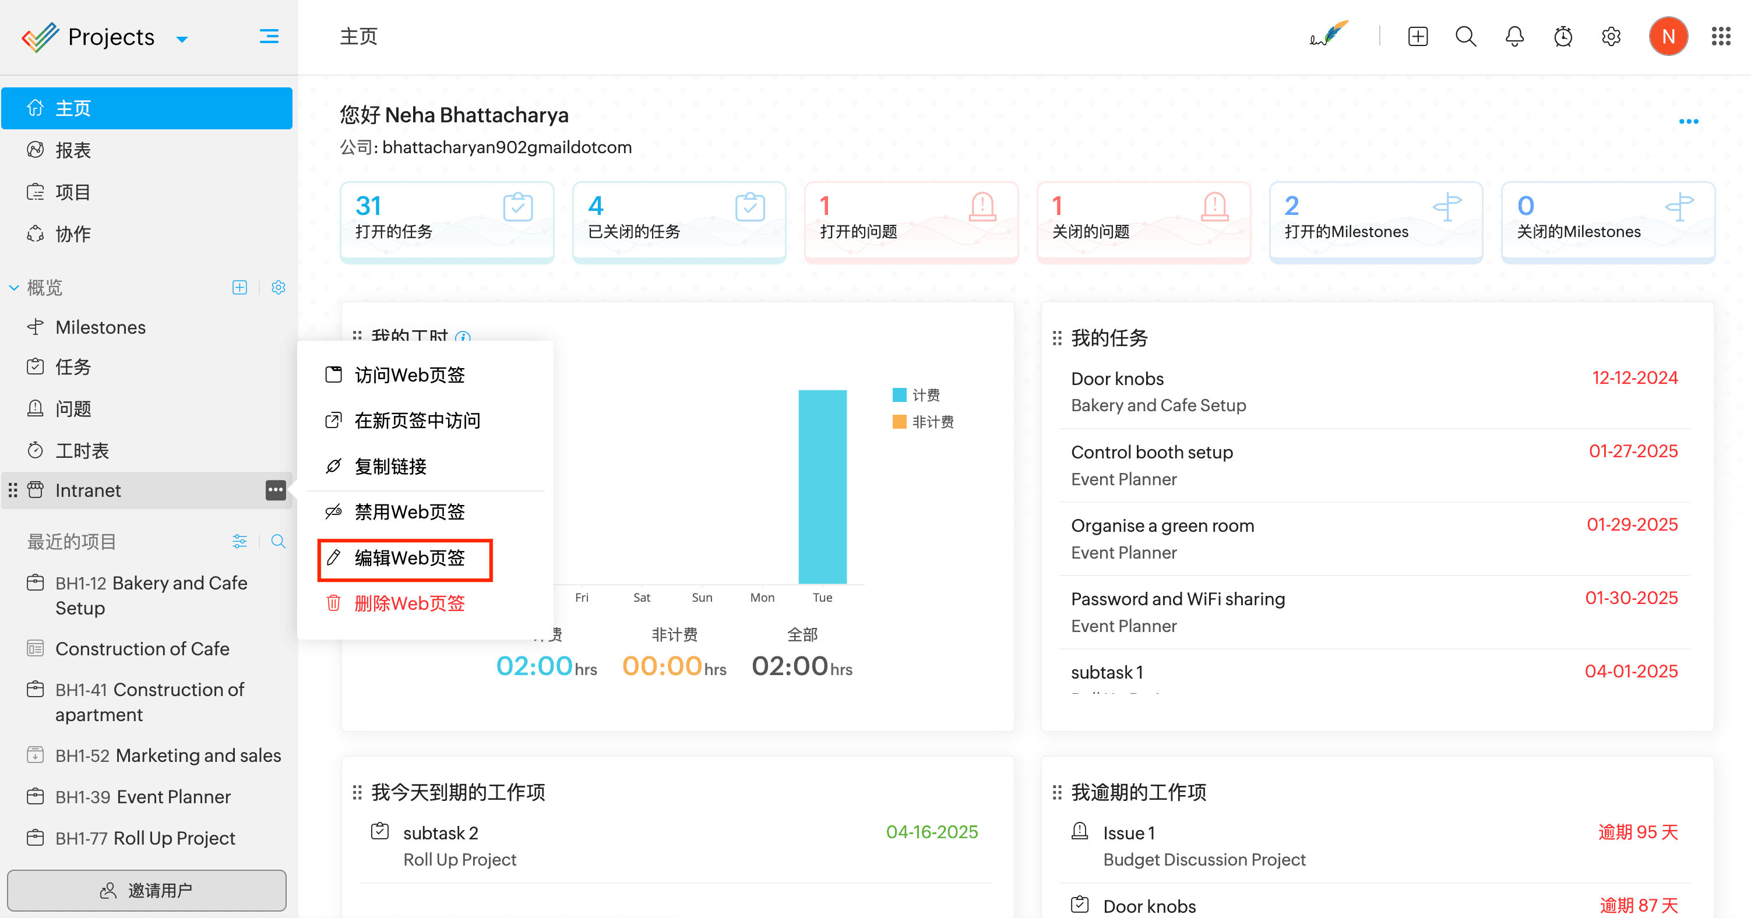Click the notification bell icon
Image resolution: width=1751 pixels, height=918 pixels.
(1514, 37)
